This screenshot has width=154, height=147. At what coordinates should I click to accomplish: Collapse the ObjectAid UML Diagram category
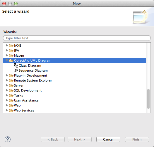[x=7, y=60]
